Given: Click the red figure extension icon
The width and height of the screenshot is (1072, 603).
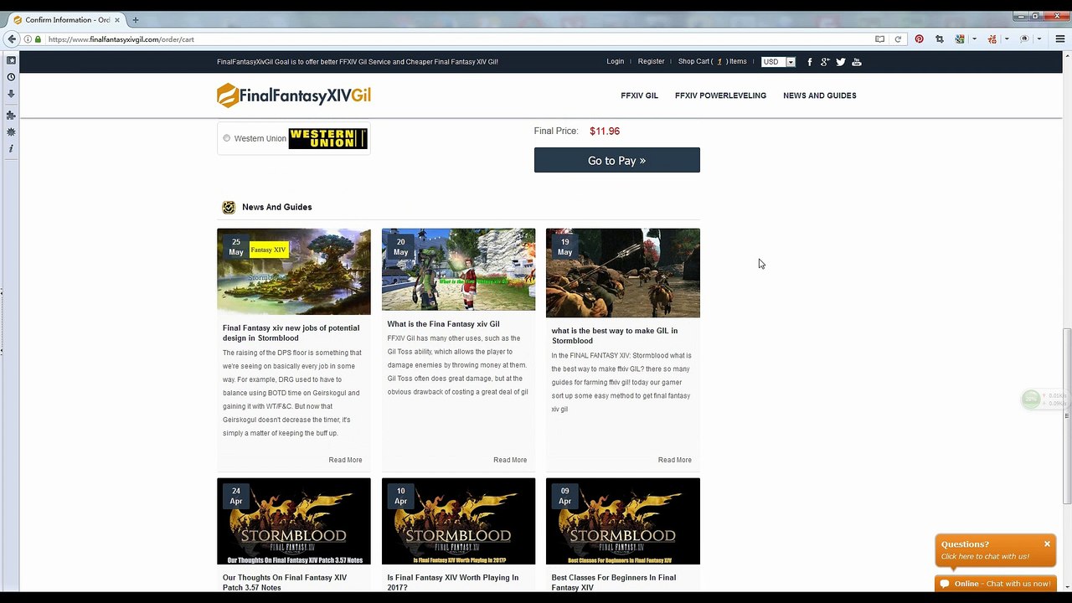Looking at the screenshot, I should 992,39.
